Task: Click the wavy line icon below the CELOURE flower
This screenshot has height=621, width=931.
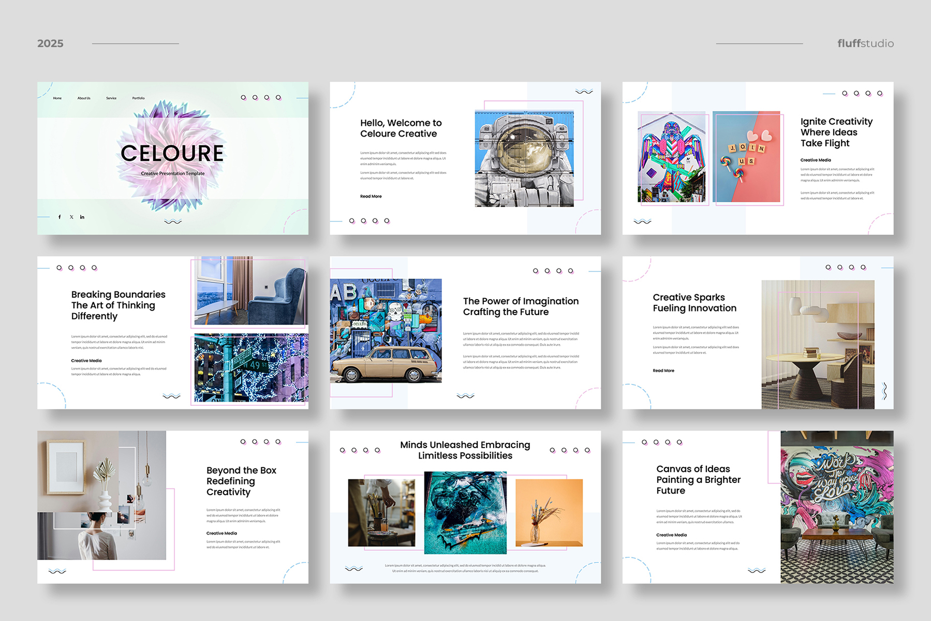Action: tap(173, 221)
